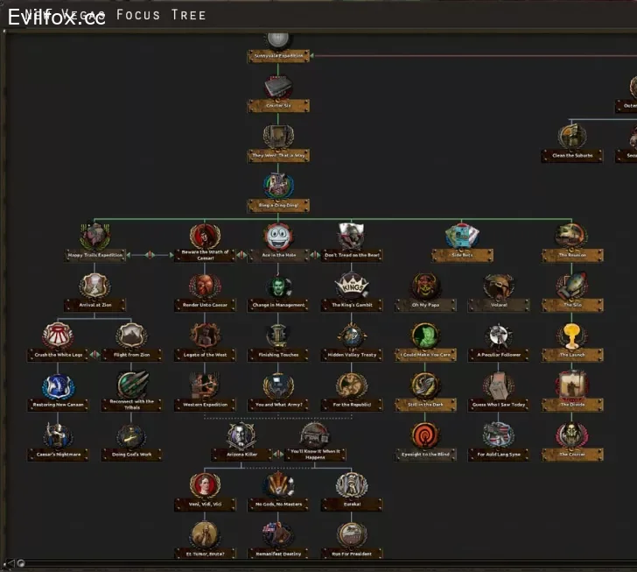Select the Ace in the Hole smiley icon

pos(278,237)
